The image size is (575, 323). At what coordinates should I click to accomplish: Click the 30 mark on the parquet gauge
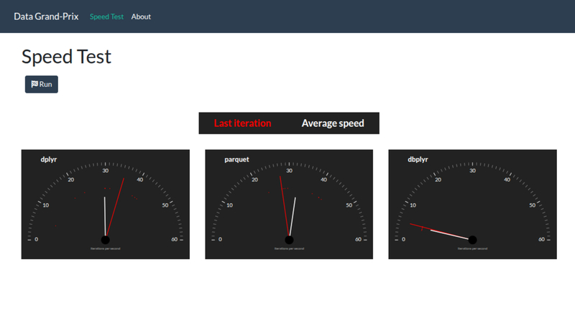289,170
